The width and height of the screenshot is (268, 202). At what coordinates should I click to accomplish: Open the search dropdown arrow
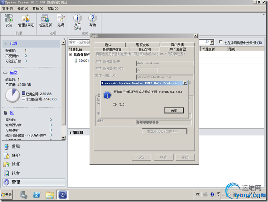(212, 42)
